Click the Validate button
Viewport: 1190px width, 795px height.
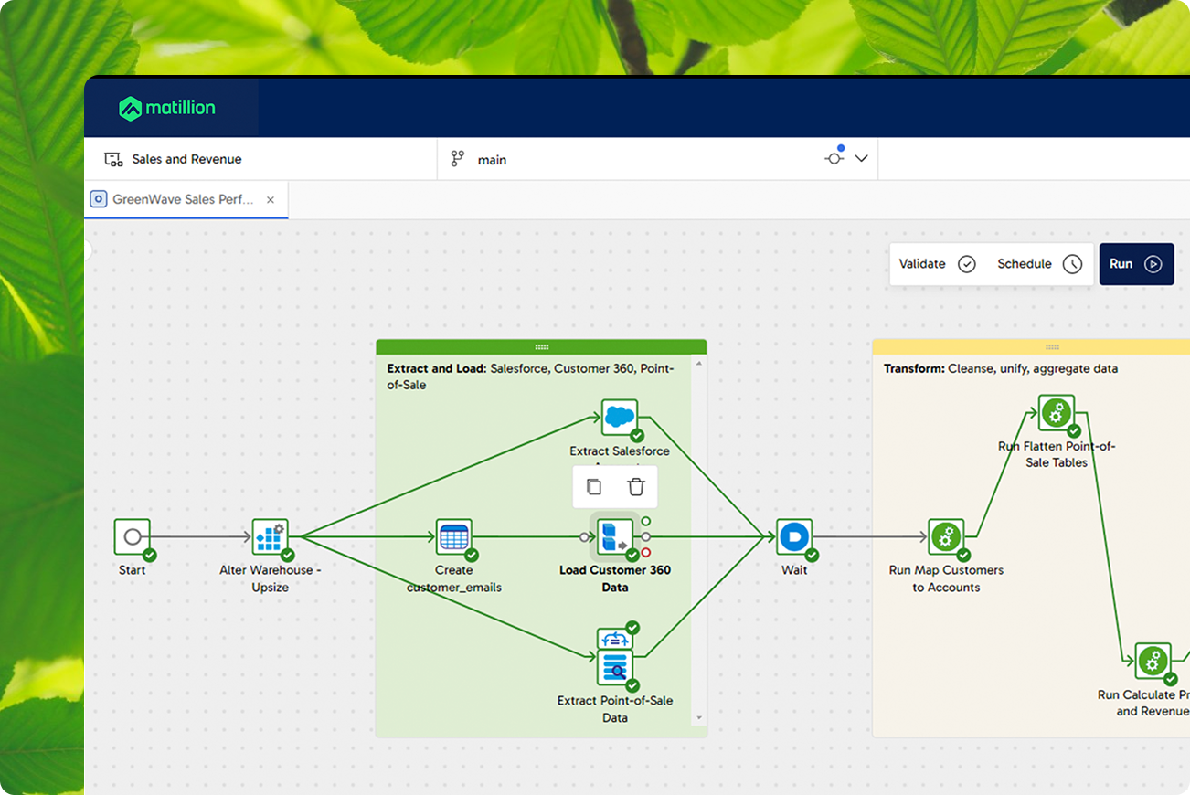[x=938, y=263]
